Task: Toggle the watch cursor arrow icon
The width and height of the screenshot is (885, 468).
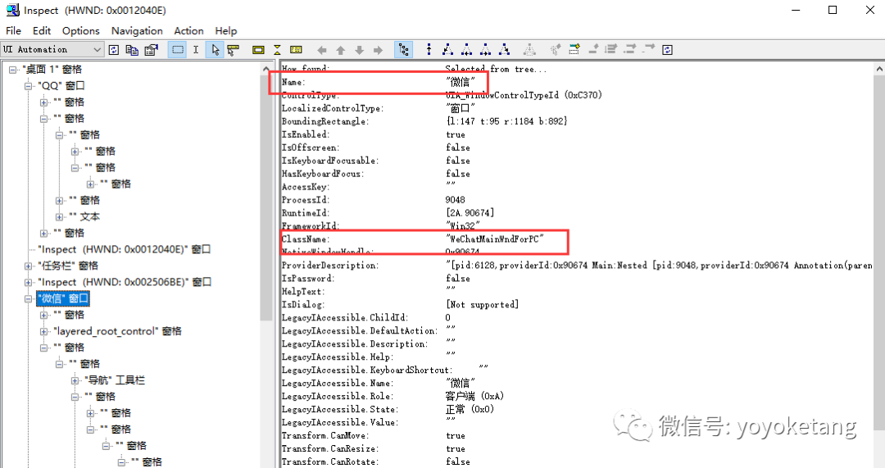Action: [x=215, y=50]
